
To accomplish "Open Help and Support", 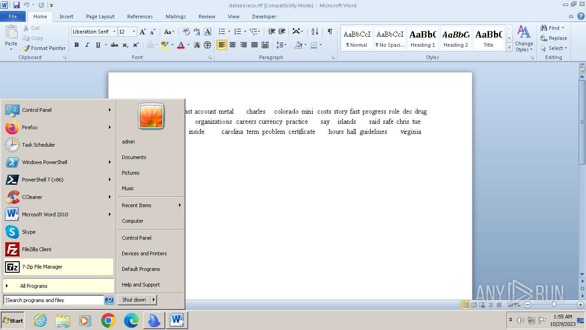I will tap(151, 285).
